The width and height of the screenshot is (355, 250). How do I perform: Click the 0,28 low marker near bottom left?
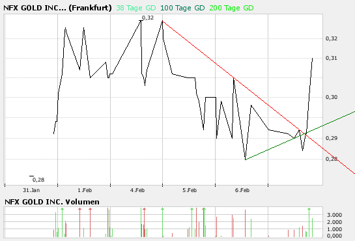coord(38,180)
